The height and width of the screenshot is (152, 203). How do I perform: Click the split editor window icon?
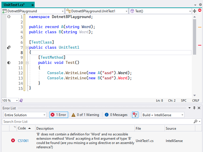194,11
